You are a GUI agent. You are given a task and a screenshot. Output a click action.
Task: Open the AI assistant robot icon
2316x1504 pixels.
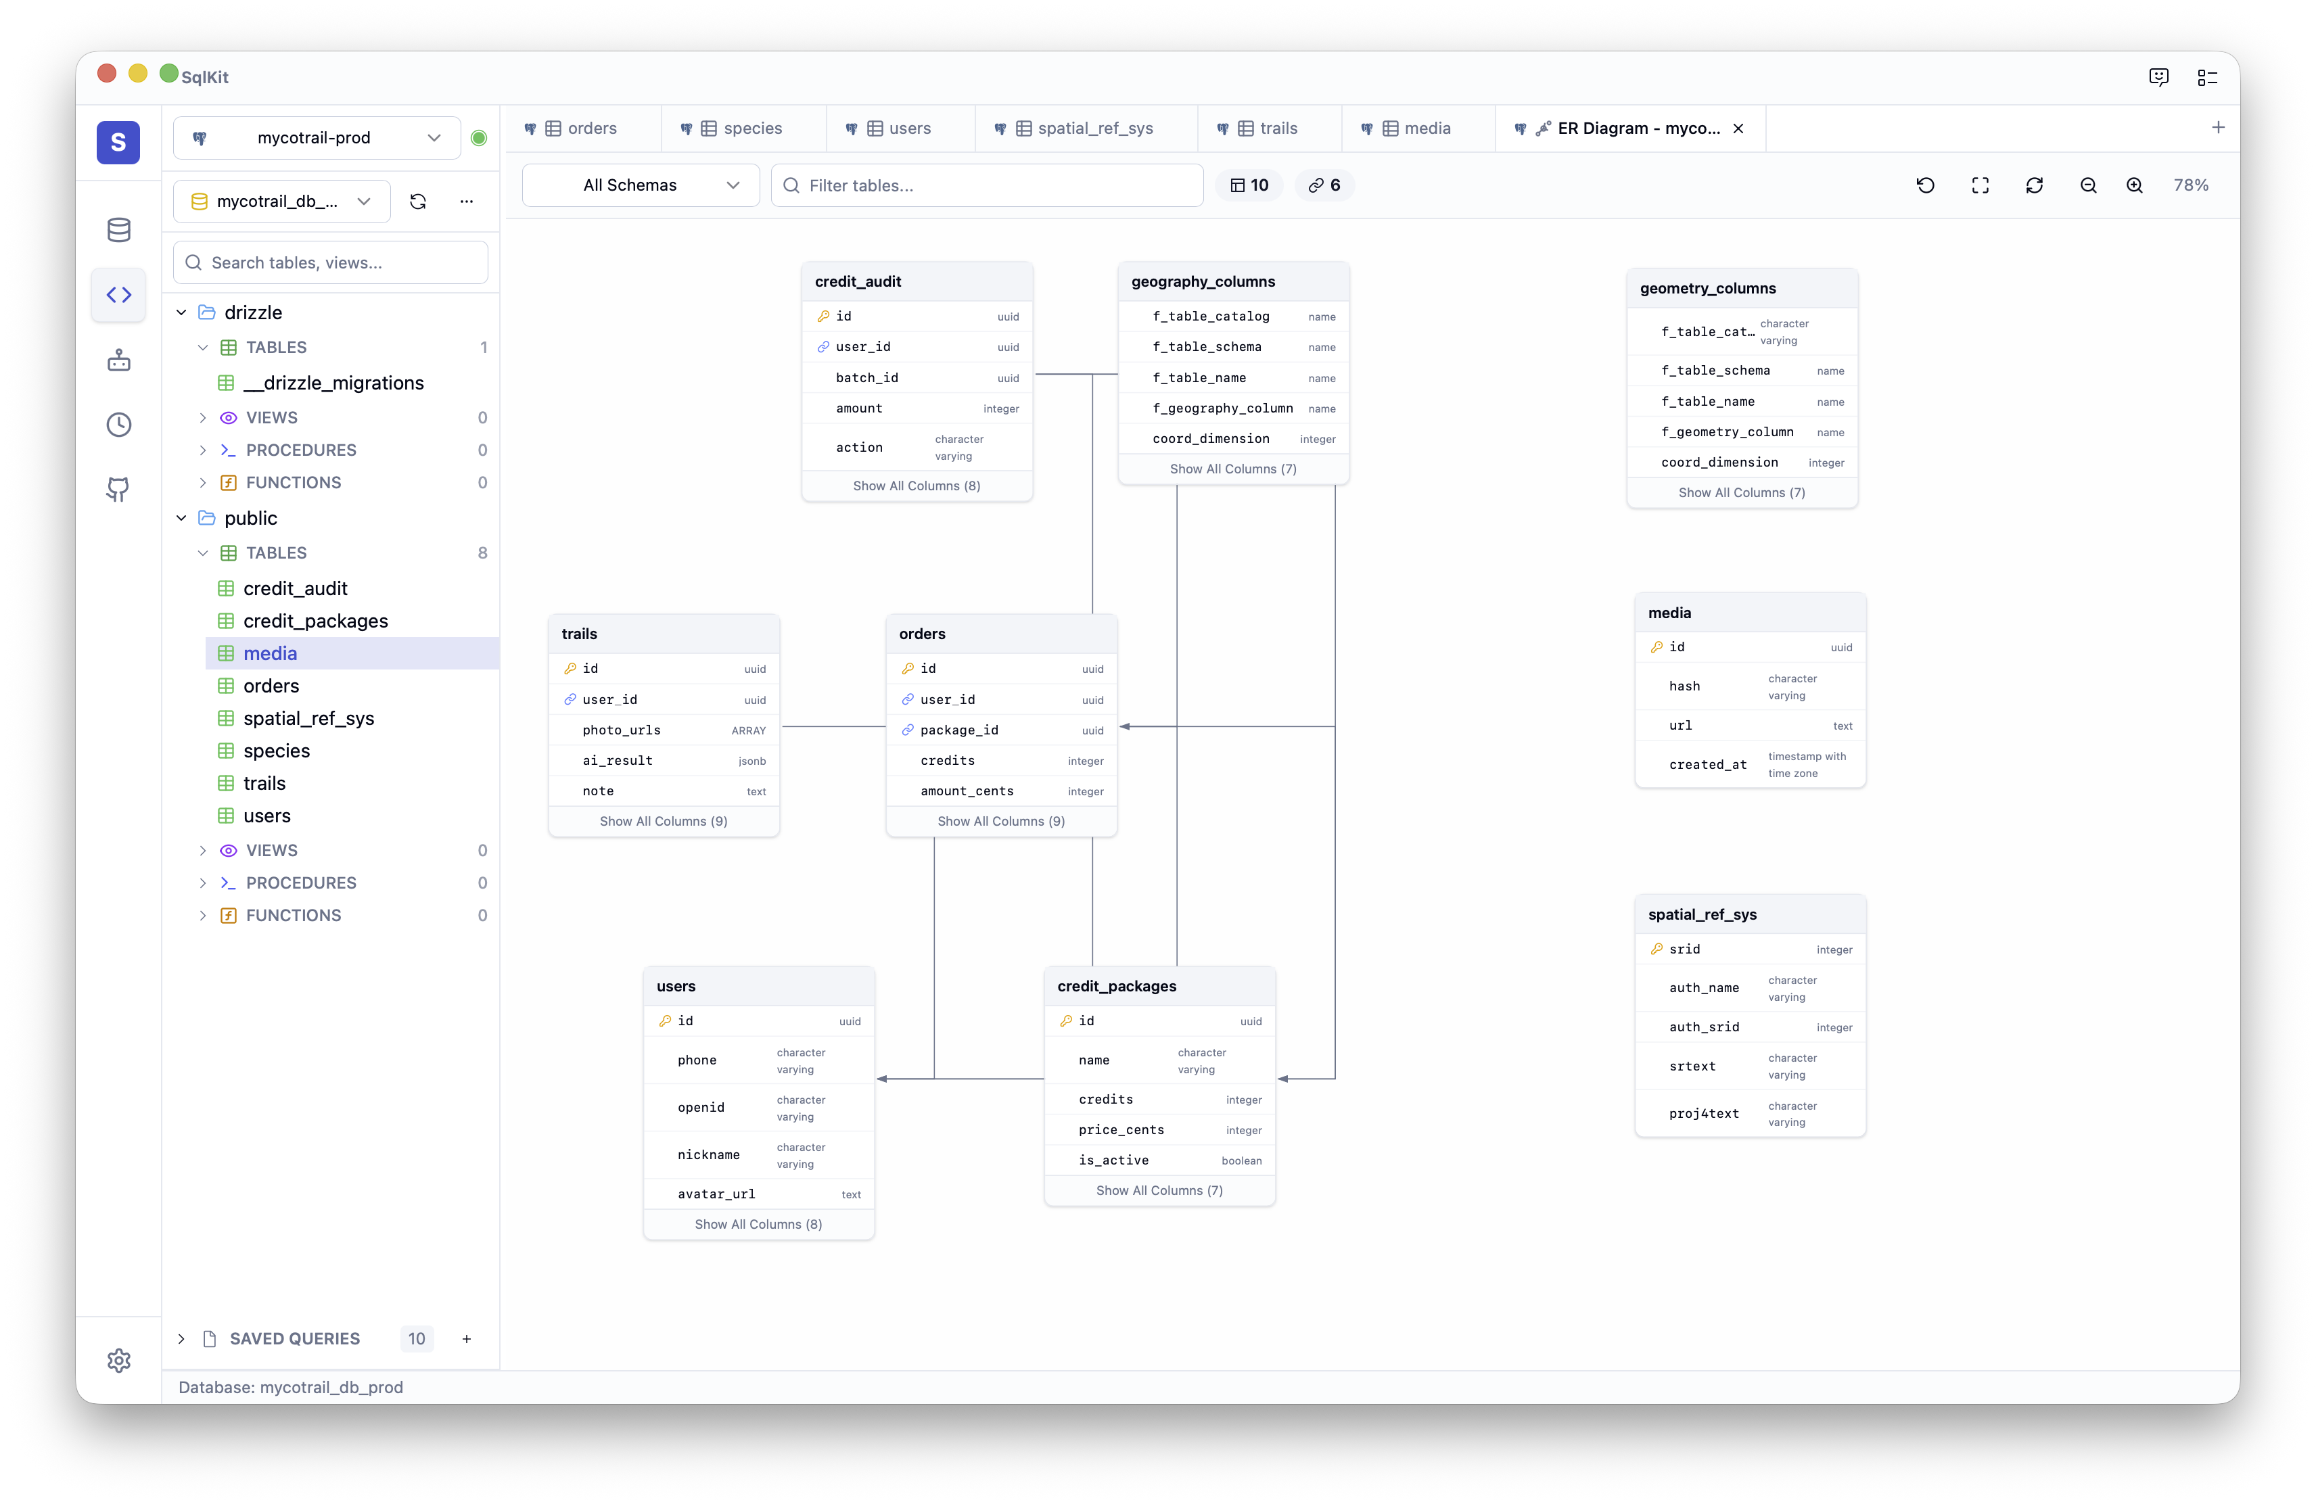coord(119,360)
